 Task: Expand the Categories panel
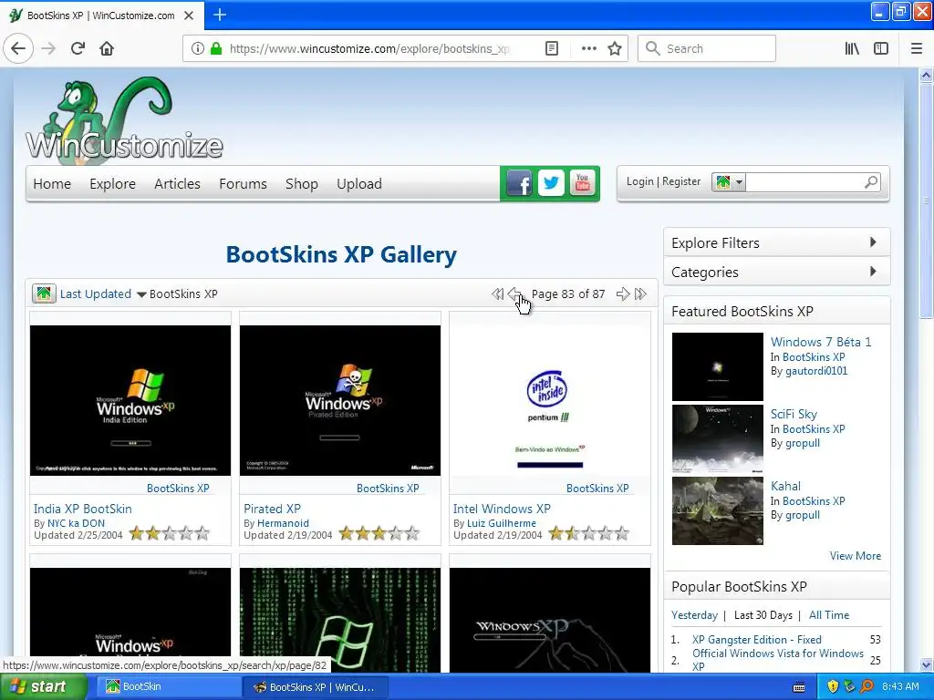tap(776, 272)
